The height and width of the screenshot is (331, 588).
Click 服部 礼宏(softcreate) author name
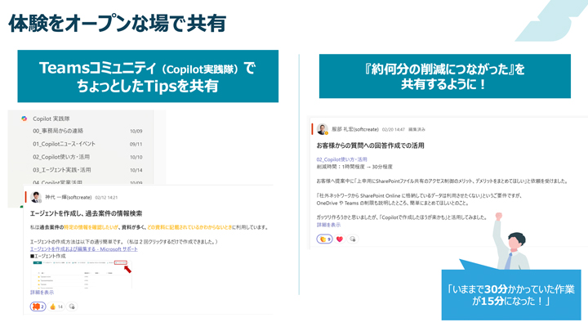(355, 129)
